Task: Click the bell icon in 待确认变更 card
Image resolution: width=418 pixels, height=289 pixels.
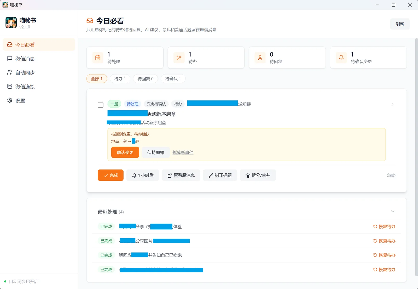Action: [341, 58]
